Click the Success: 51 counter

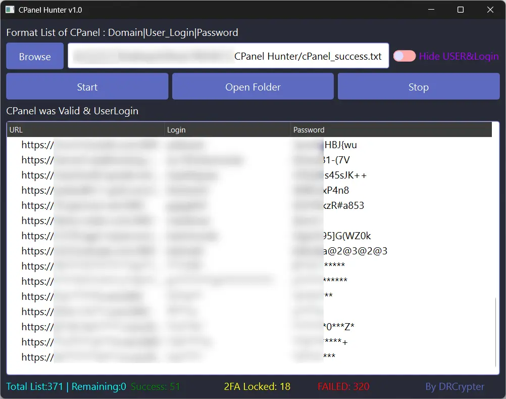(156, 386)
